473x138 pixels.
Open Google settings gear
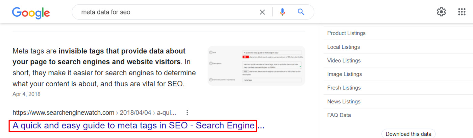tap(441, 12)
